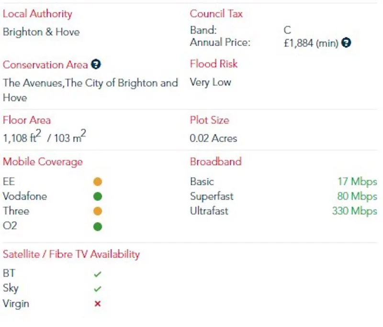
Task: Click the Conservation Area help icon
Action: tap(96, 65)
